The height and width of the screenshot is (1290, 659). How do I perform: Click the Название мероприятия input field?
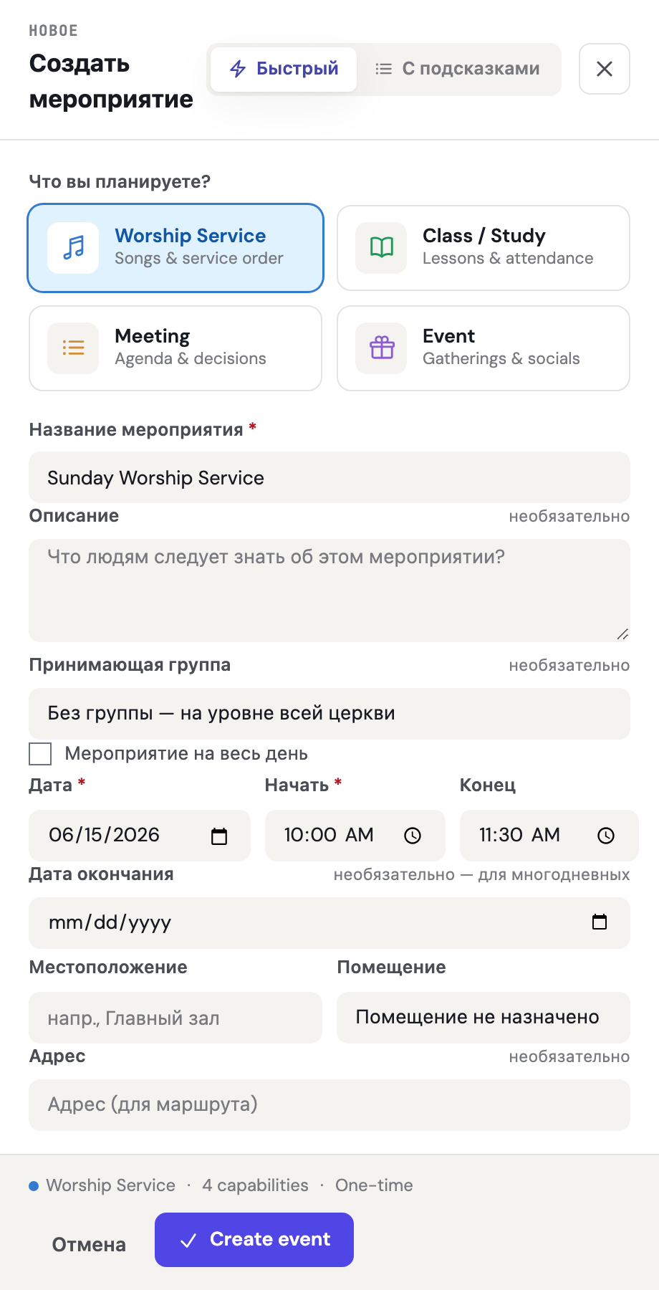[329, 477]
